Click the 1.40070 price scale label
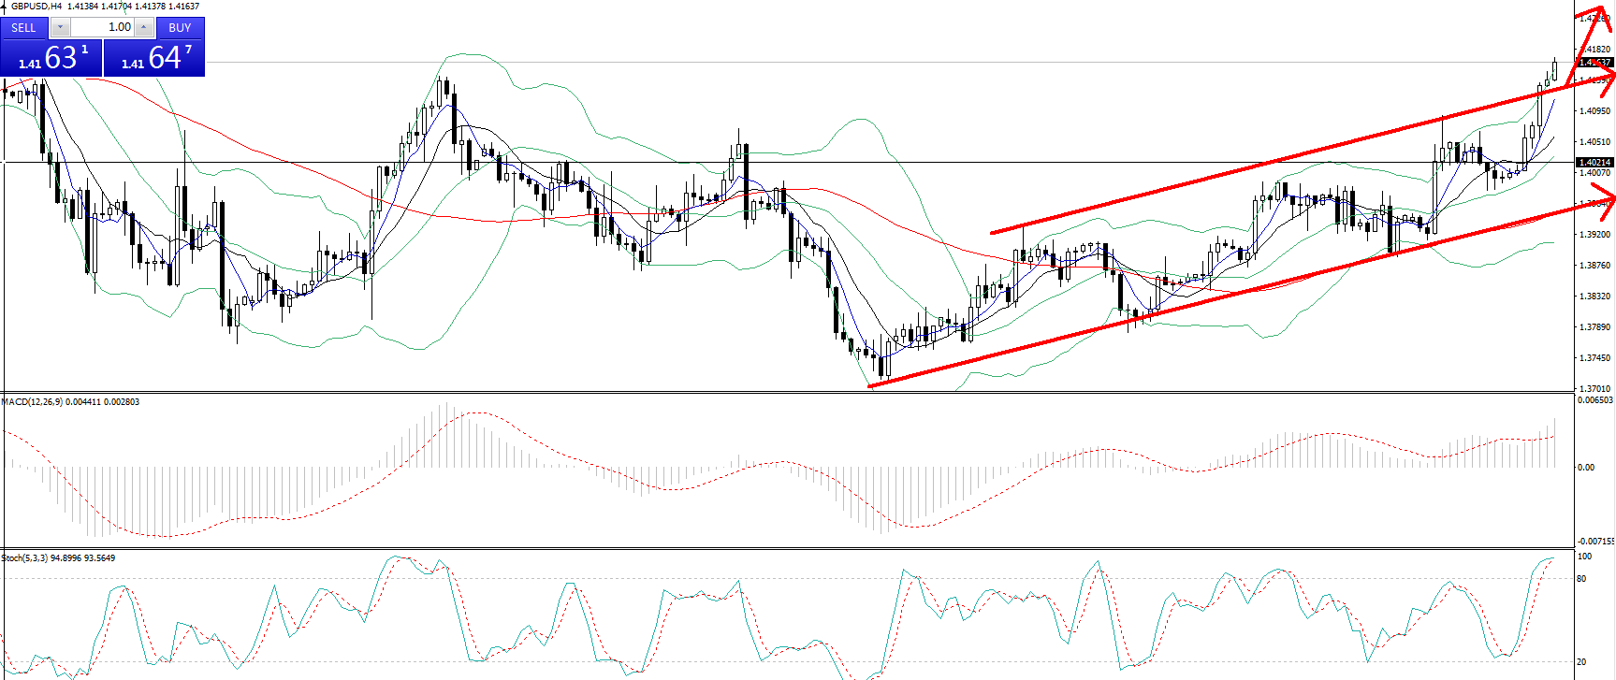The height and width of the screenshot is (680, 1616). coord(1595,173)
